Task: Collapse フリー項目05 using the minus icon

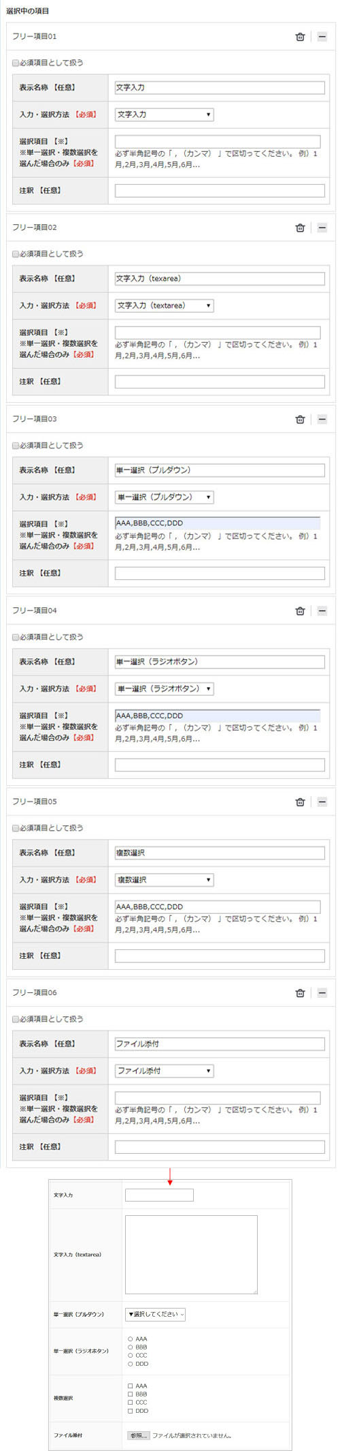Action: 322,801
